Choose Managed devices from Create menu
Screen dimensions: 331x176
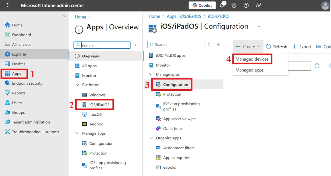[252, 59]
